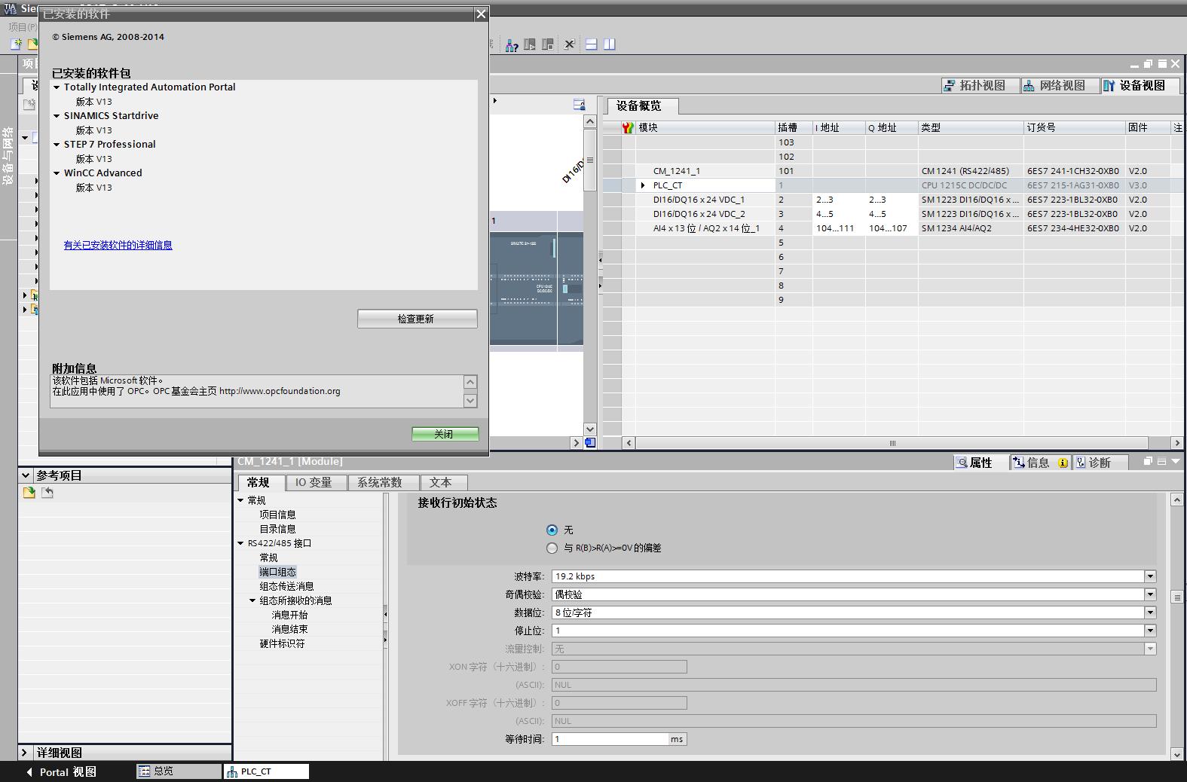Image resolution: width=1187 pixels, height=782 pixels.
Task: Click the cross-reference X toolbar icon
Action: [x=570, y=44]
